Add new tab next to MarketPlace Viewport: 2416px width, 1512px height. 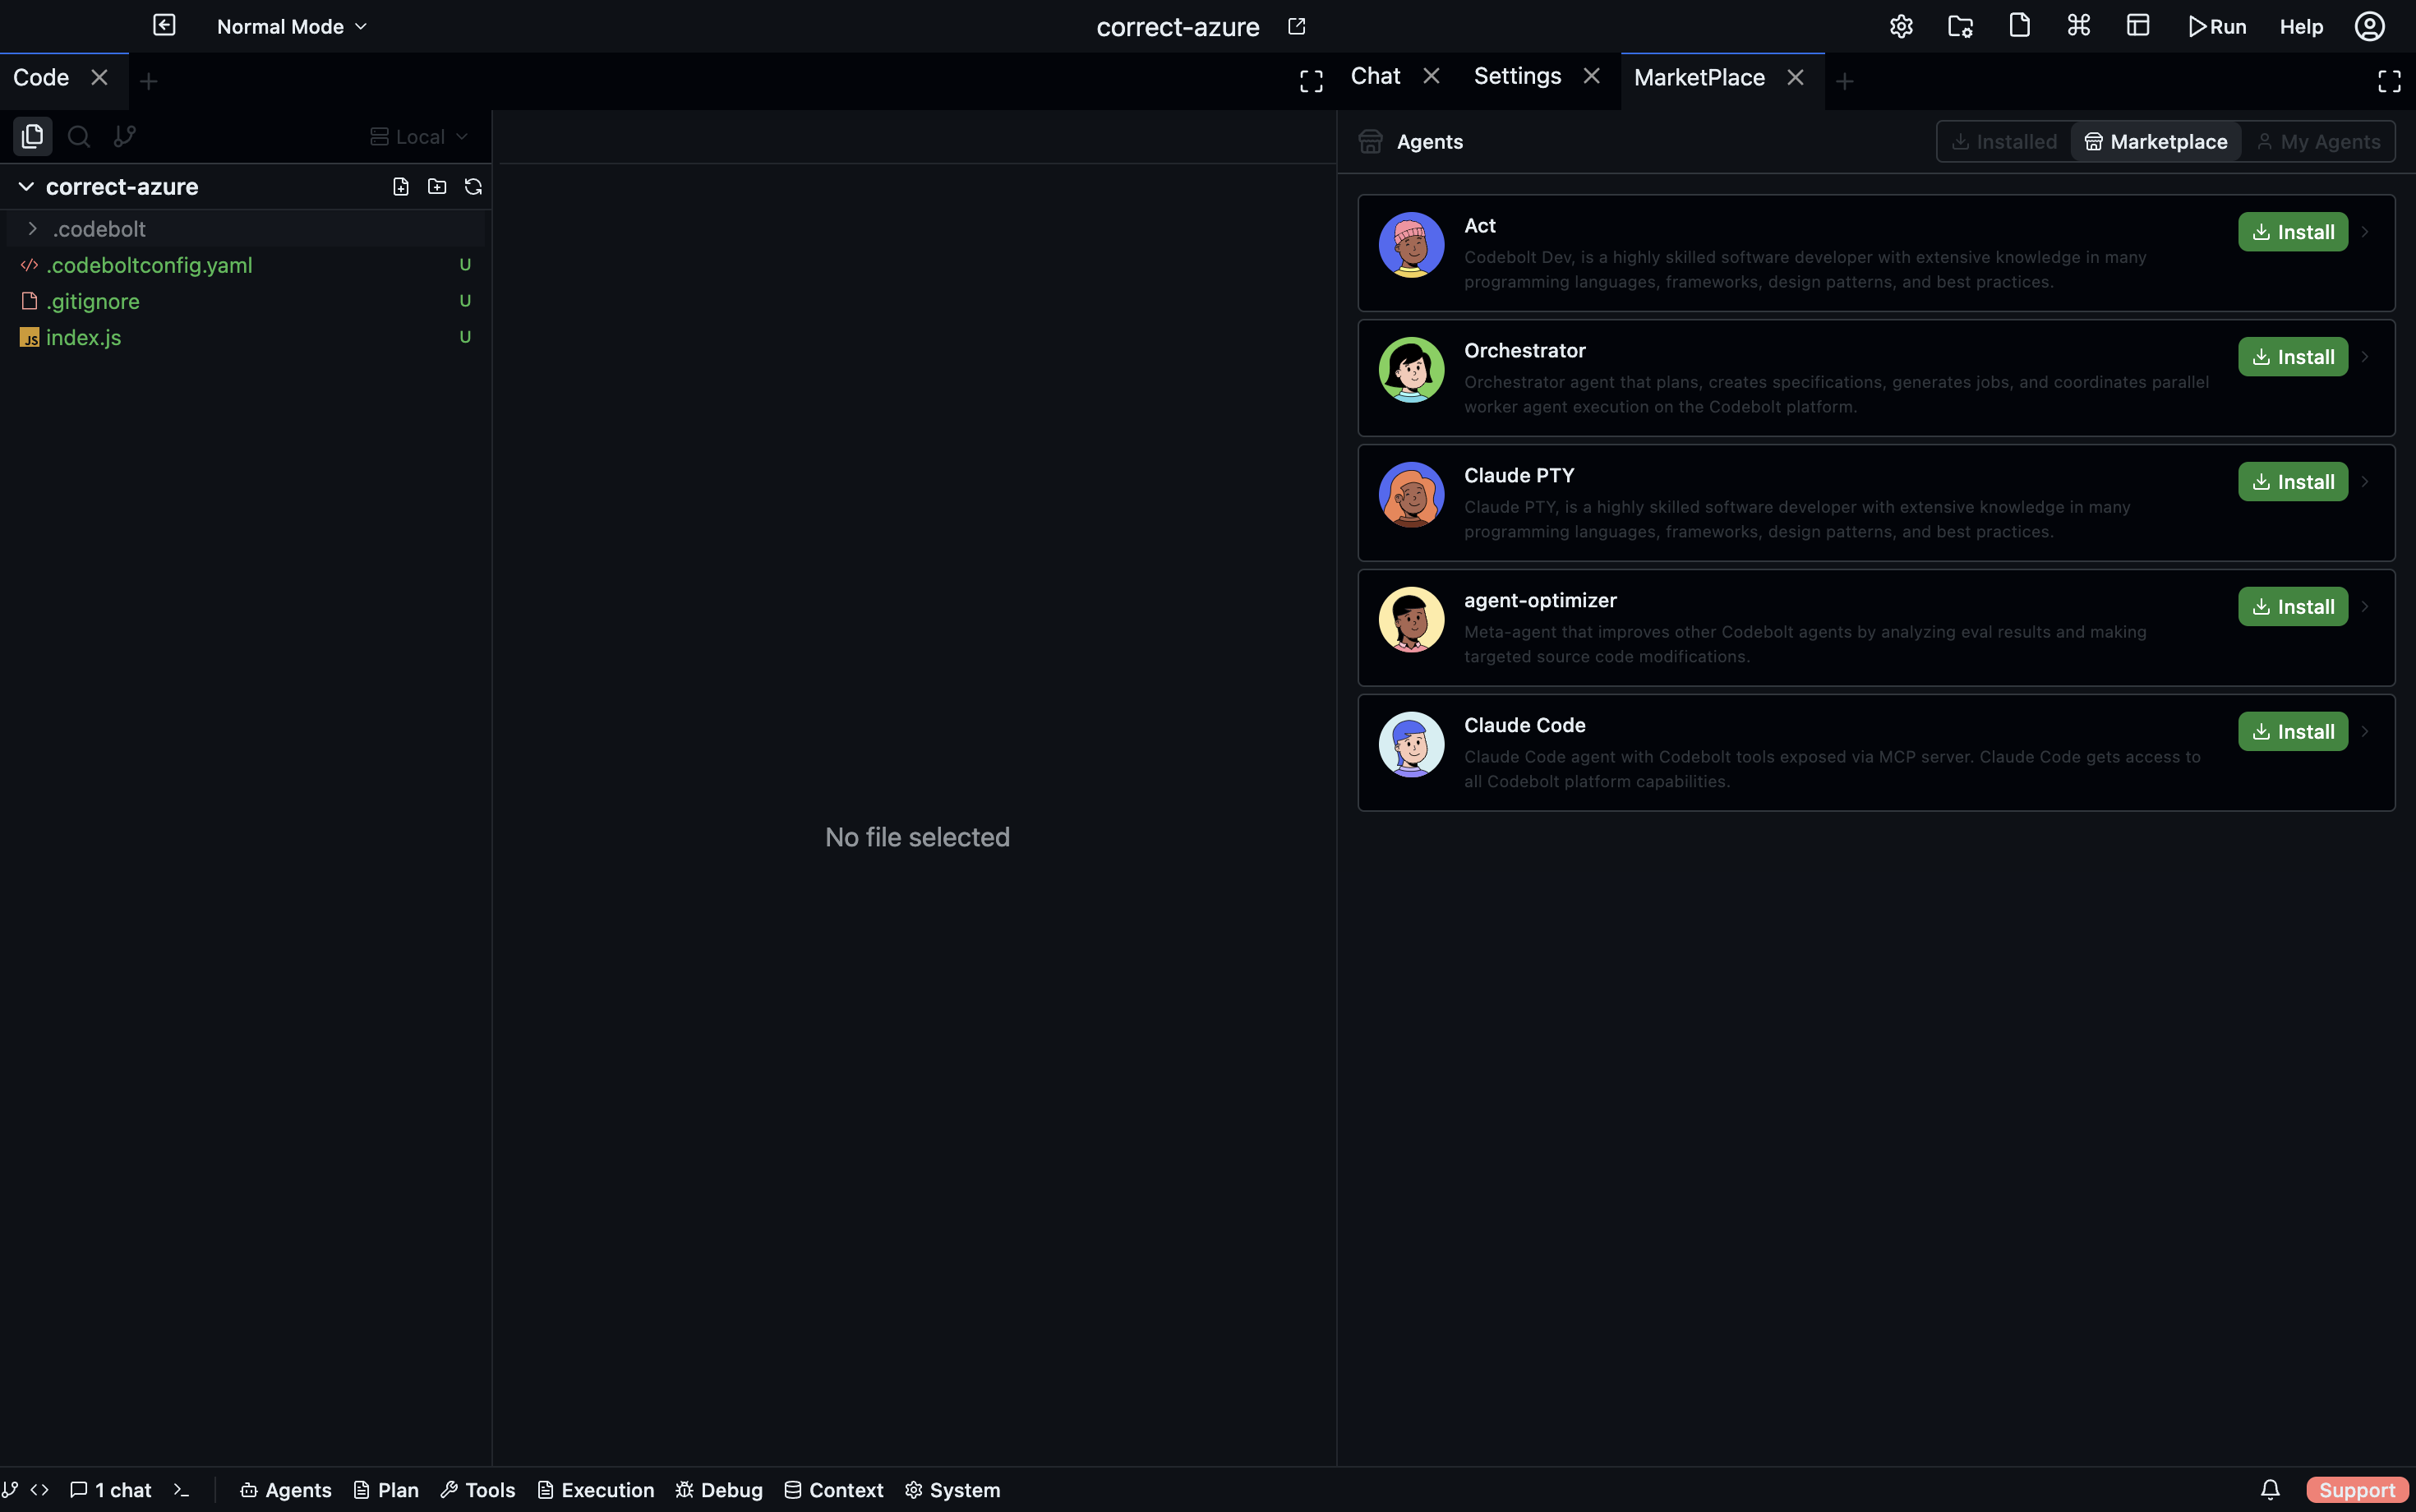coord(1845,81)
